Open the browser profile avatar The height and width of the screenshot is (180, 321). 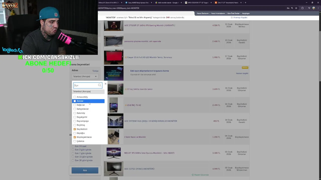314,8
